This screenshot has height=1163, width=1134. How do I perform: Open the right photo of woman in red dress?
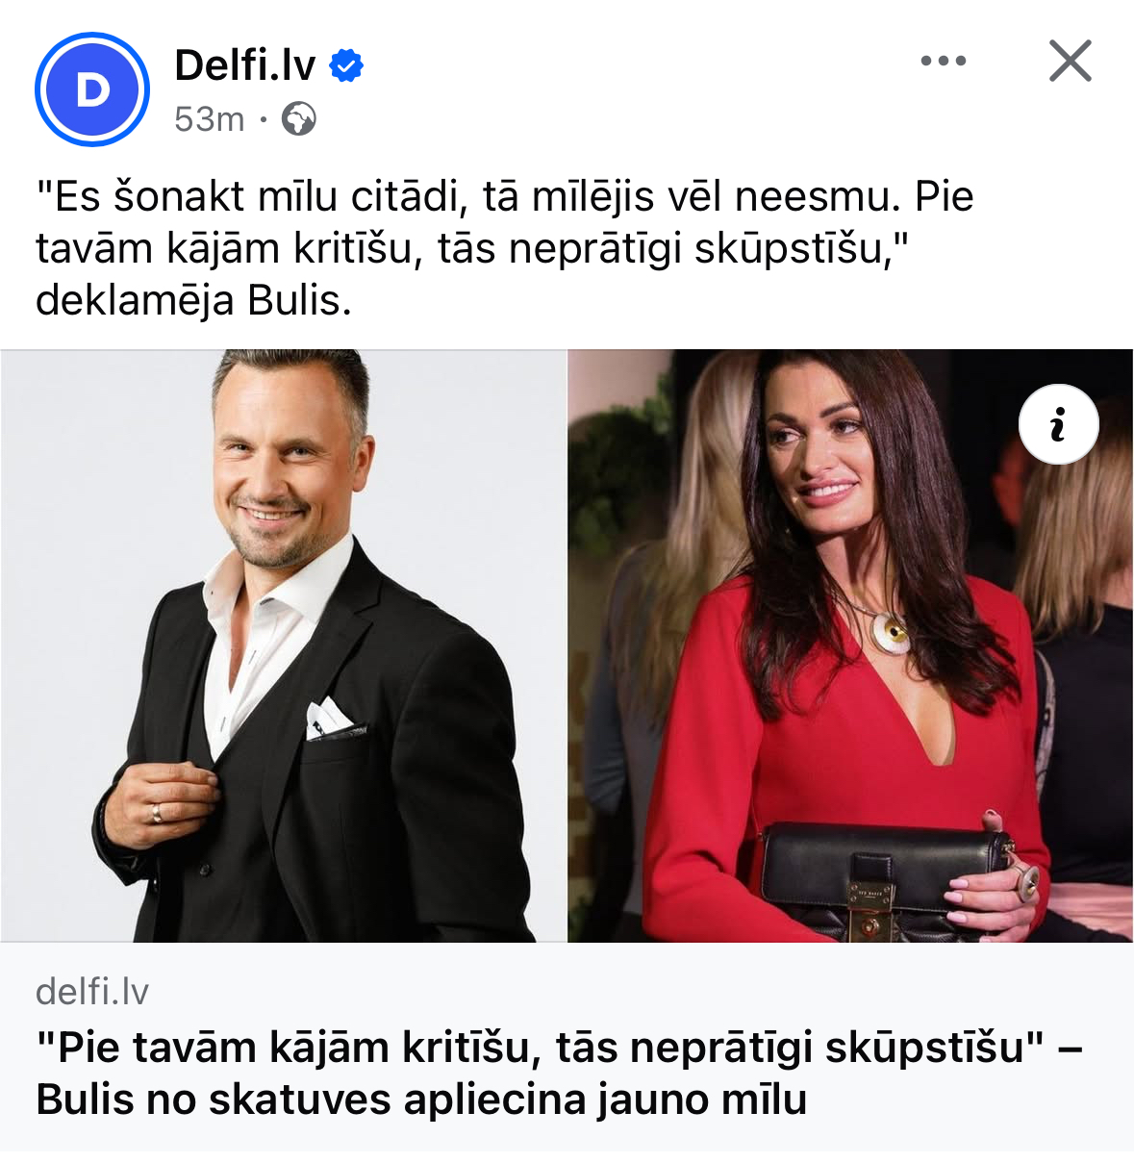click(850, 645)
